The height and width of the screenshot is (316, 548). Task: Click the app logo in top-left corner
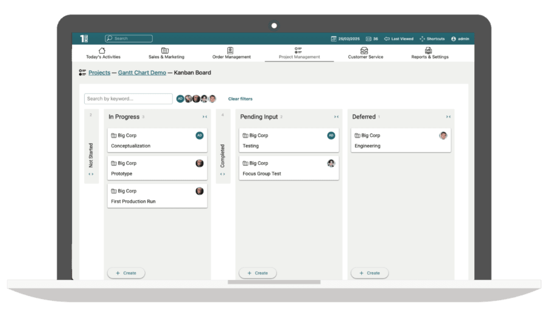coord(84,38)
